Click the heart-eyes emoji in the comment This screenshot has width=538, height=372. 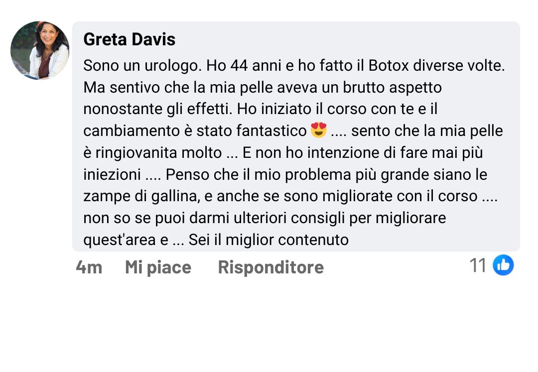[x=318, y=130]
